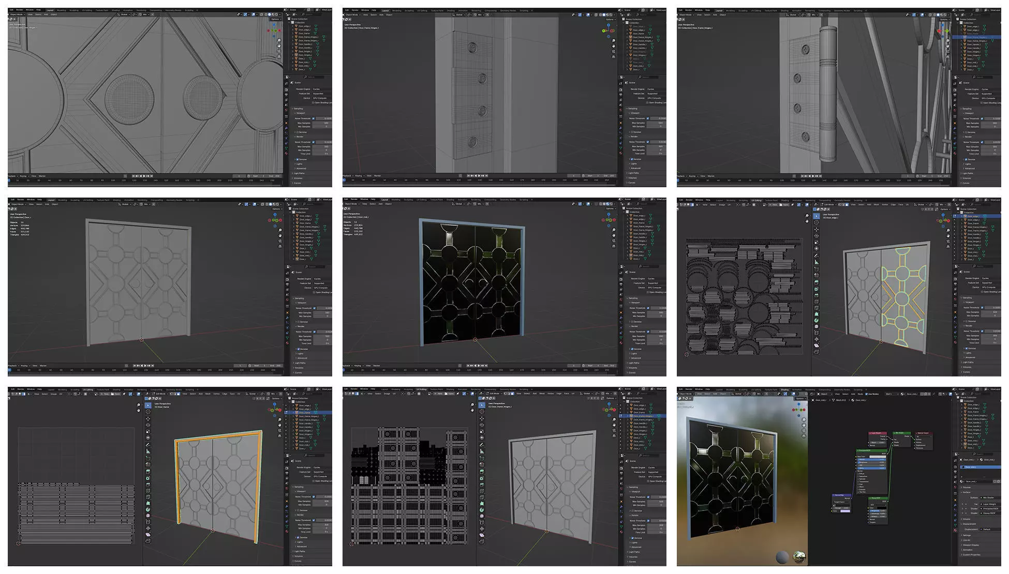Click Options button in the Shading viewport
Screen dimensions: 1009x574
(x=800, y=399)
